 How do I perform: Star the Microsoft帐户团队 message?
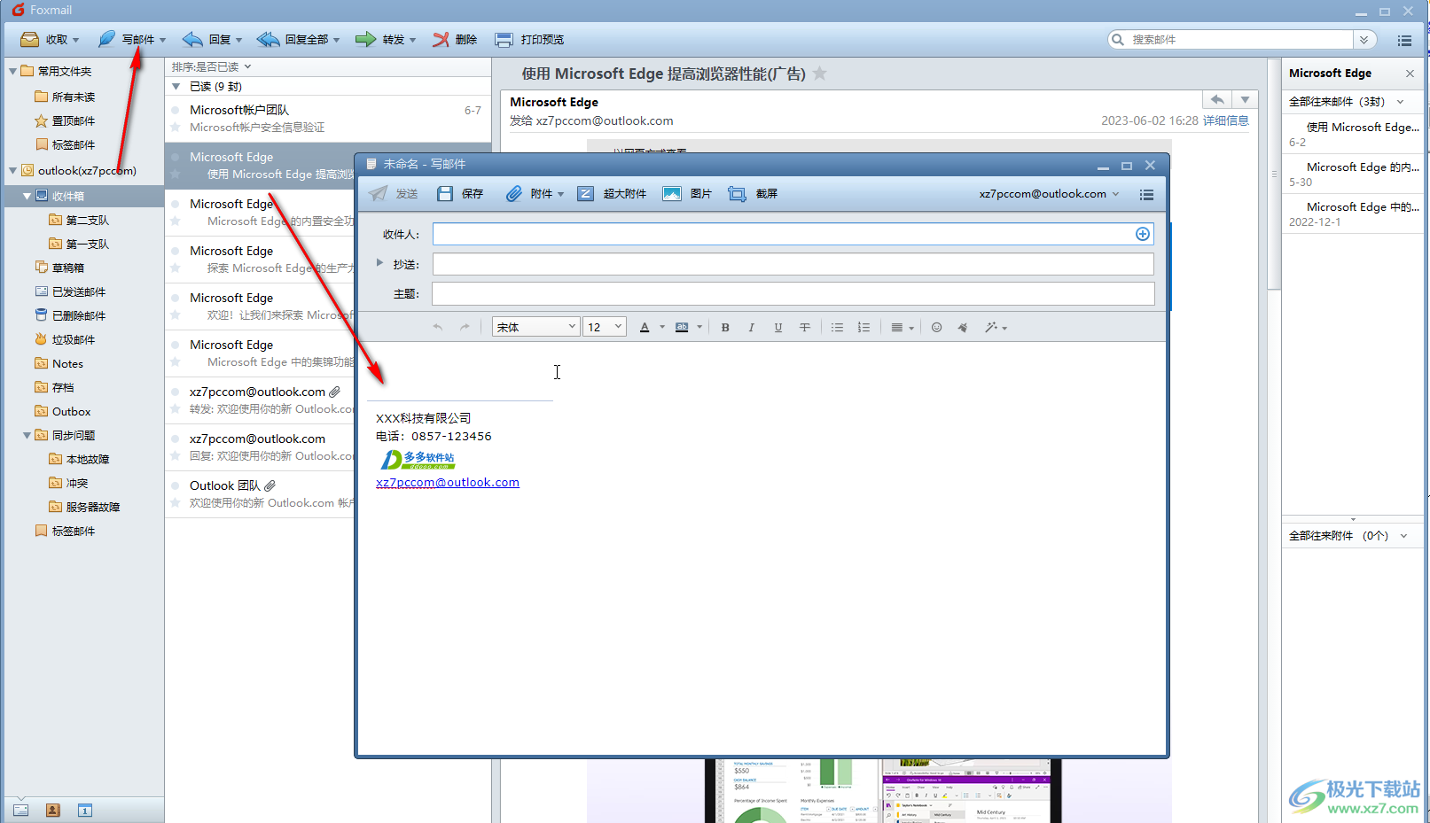click(176, 128)
